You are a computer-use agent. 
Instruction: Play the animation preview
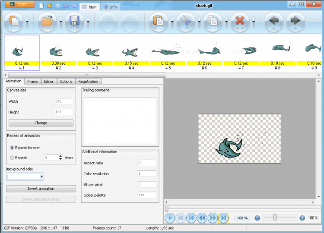tap(170, 218)
